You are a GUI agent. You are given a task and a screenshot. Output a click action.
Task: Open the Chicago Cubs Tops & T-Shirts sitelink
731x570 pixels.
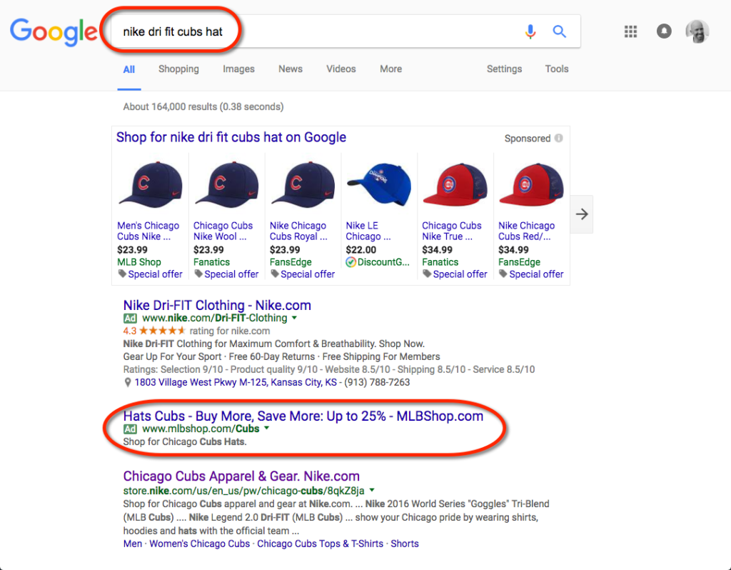pyautogui.click(x=321, y=544)
